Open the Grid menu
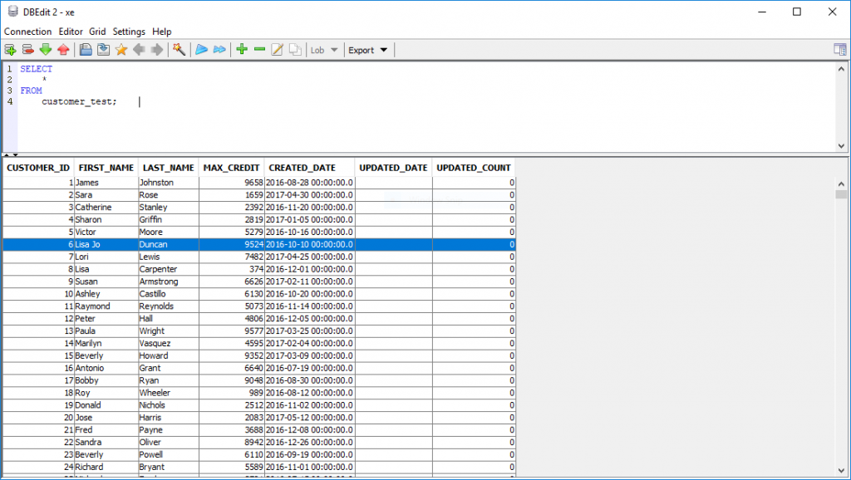Viewport: 851px width, 480px height. click(x=97, y=32)
